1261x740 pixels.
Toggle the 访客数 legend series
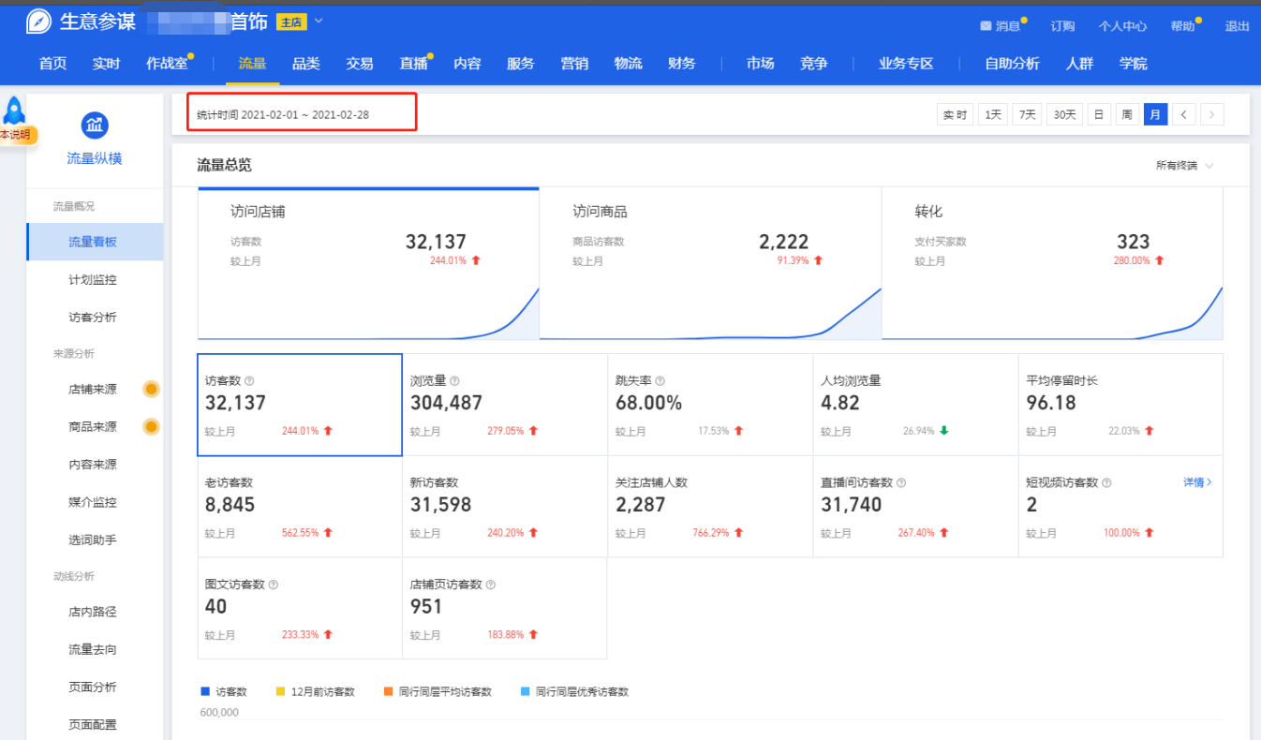point(224,692)
